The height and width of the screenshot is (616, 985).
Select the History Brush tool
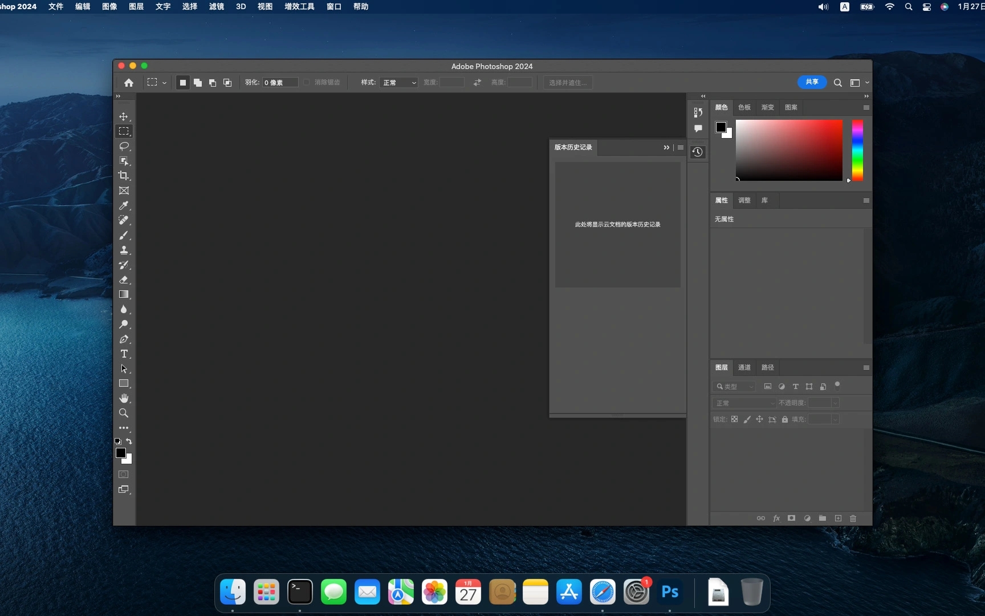124,265
